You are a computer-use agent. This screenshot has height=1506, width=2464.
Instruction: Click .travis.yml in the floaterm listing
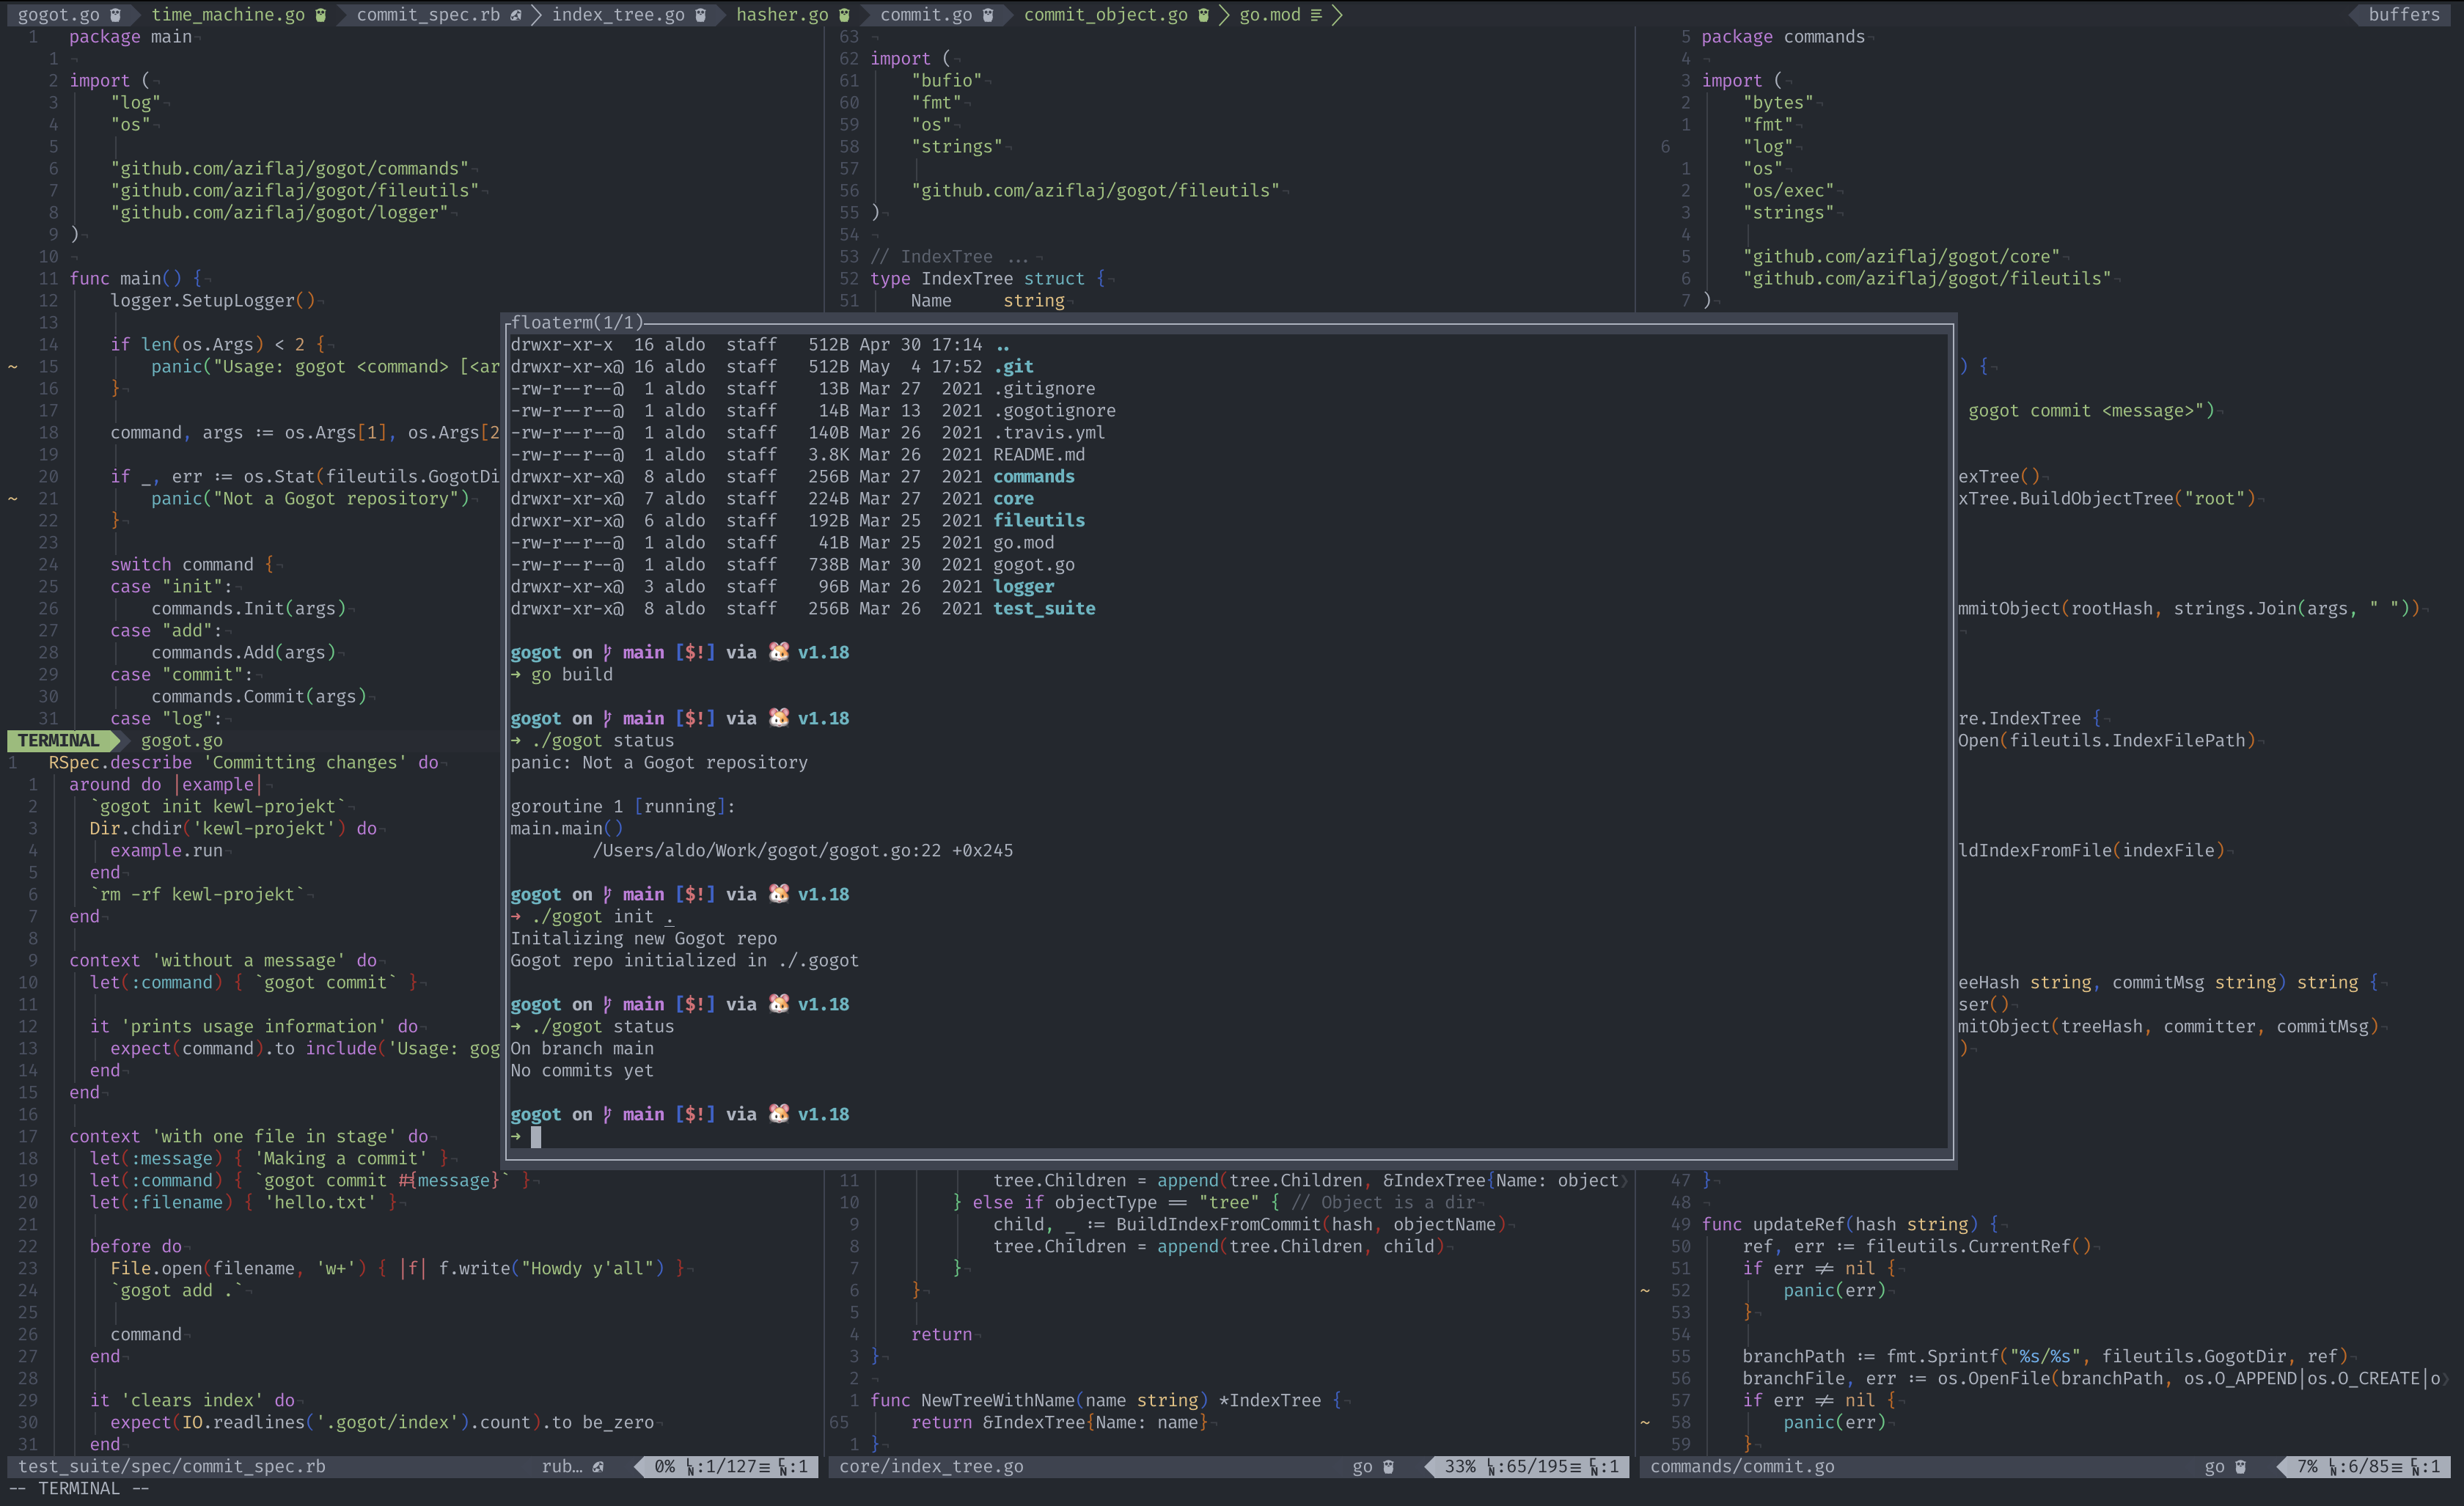[x=1049, y=432]
